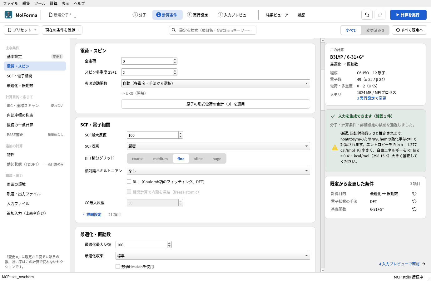Screen dimensions: 431x281
Task: Click the settings search input field
Action: pos(213,30)
